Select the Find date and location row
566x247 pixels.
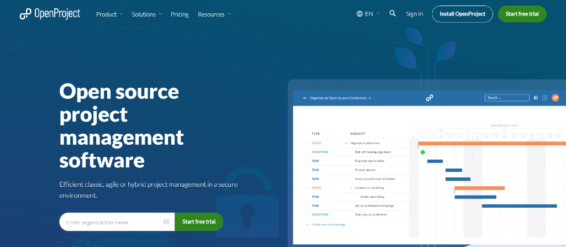pos(356,161)
